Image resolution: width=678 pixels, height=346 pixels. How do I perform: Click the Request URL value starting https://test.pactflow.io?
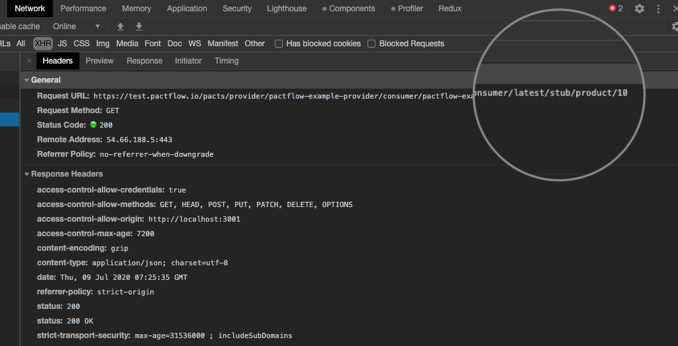pos(283,96)
